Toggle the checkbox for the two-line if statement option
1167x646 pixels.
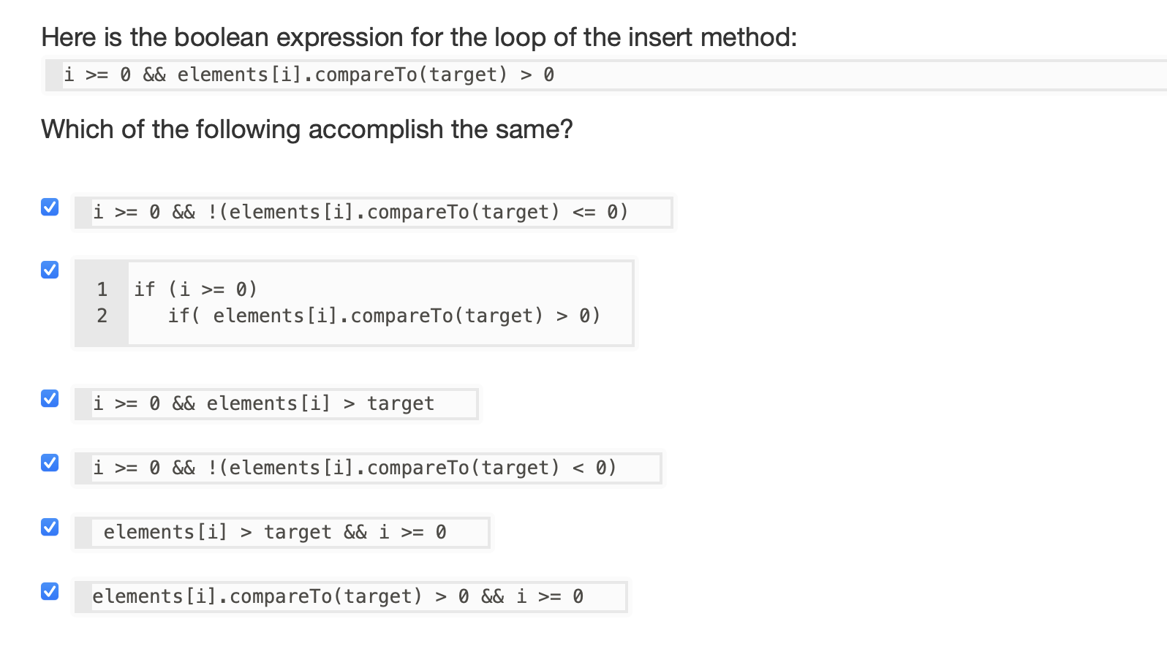point(49,270)
